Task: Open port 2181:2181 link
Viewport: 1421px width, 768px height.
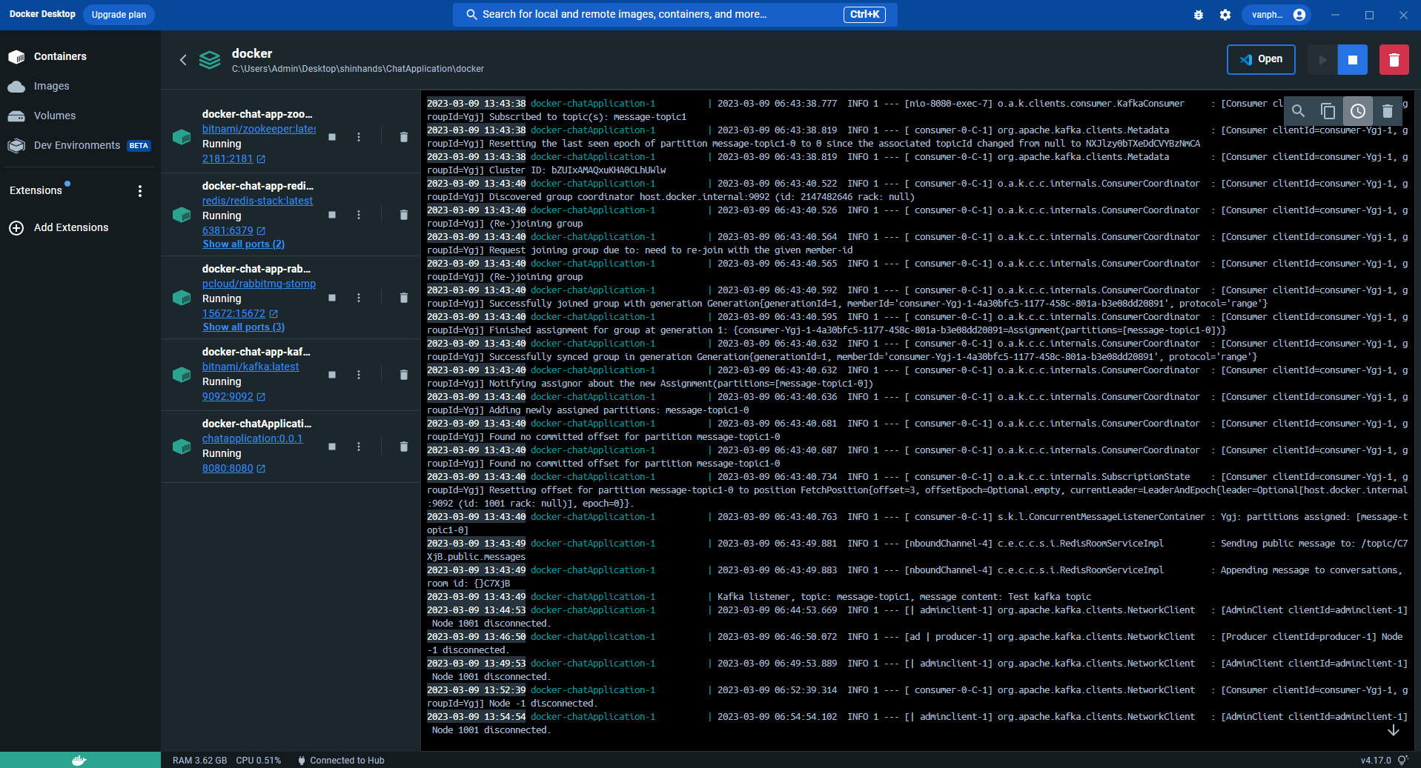Action: point(233,158)
